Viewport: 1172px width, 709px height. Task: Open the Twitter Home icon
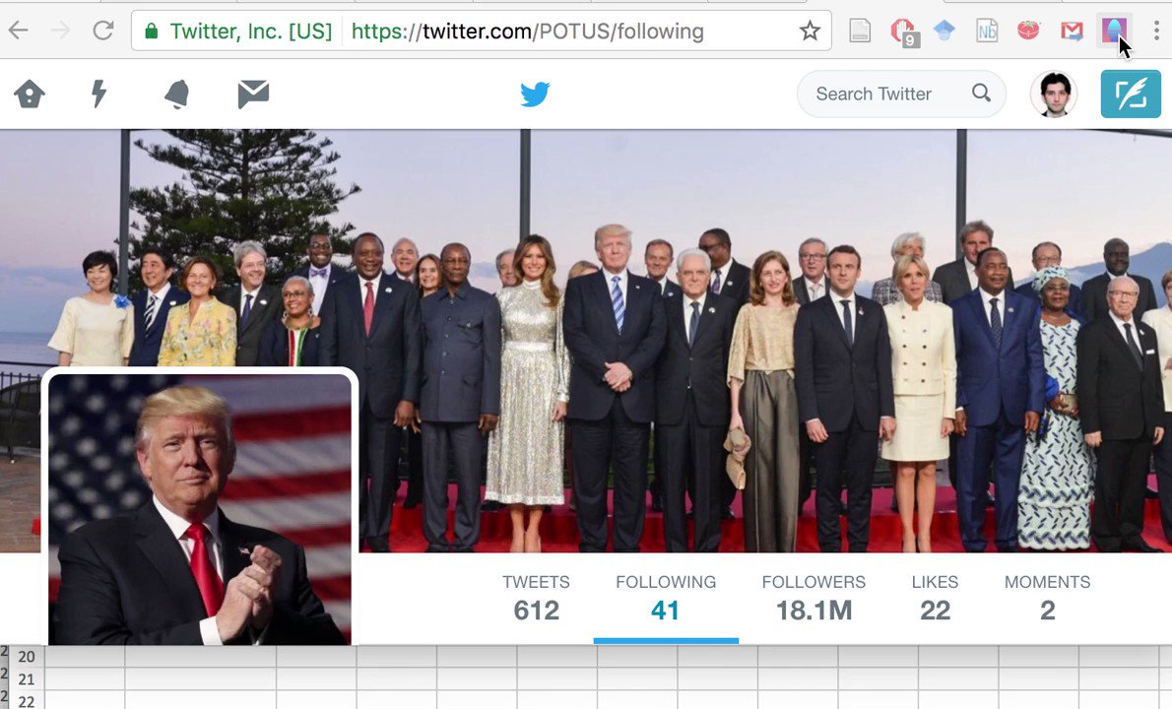pyautogui.click(x=30, y=95)
